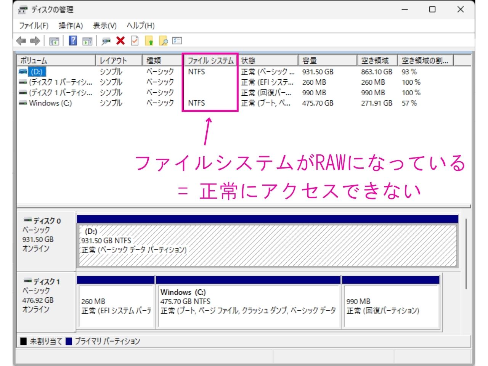Click the checklist settings toolbar icon
488x366 pixels.
pos(177,40)
